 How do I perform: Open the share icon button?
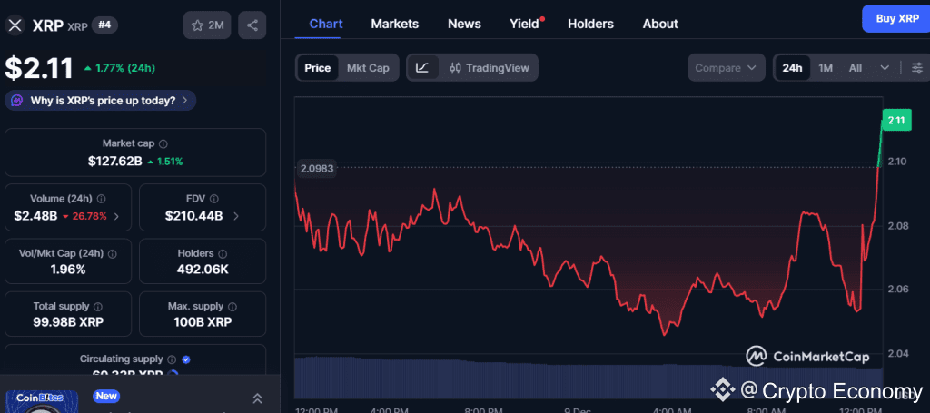[x=252, y=25]
